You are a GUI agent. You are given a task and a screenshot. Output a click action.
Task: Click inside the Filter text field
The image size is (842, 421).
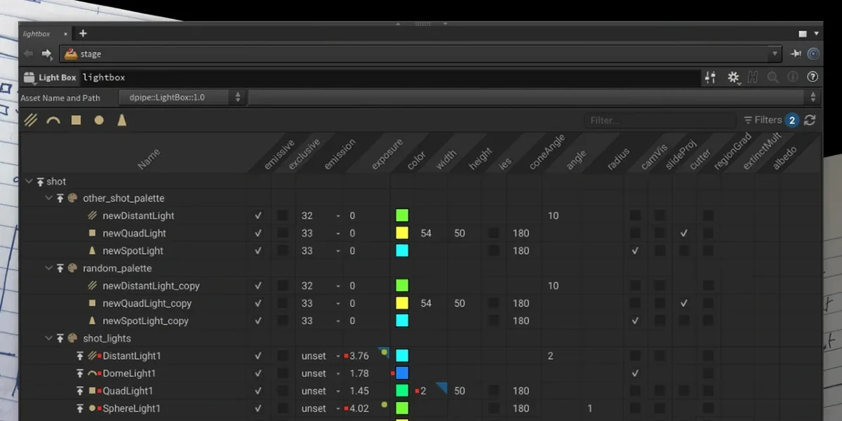(660, 119)
